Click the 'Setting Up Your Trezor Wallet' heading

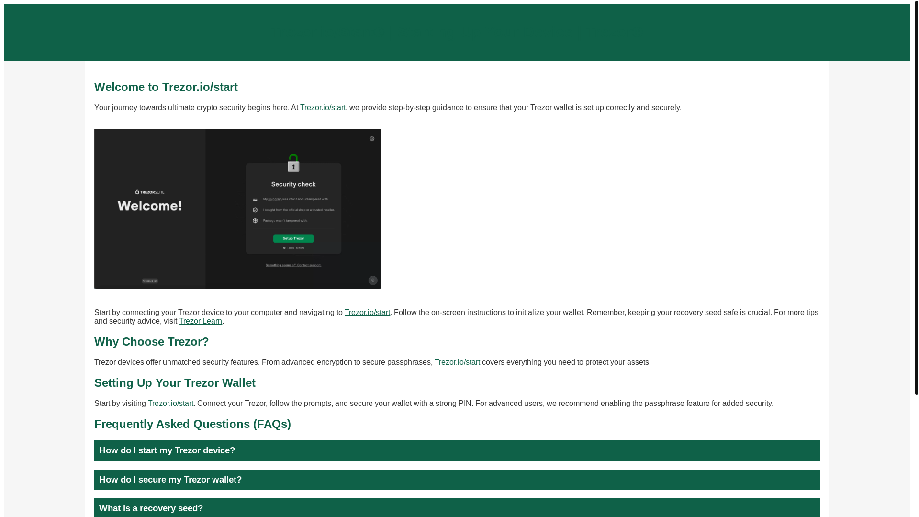tap(175, 383)
